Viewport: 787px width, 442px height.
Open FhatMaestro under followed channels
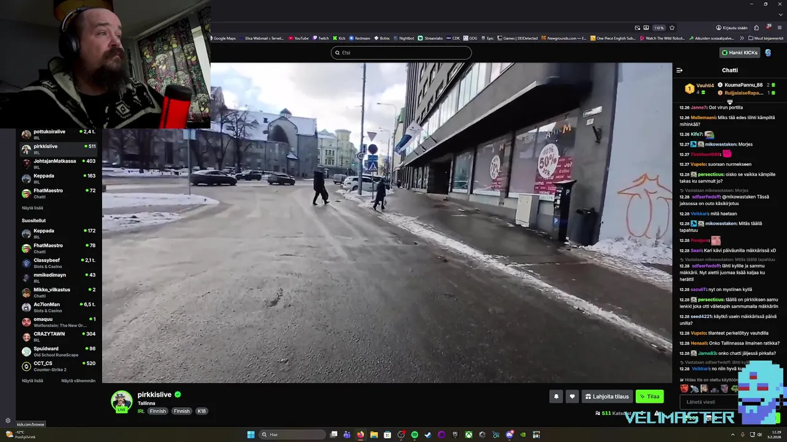pyautogui.click(x=58, y=193)
